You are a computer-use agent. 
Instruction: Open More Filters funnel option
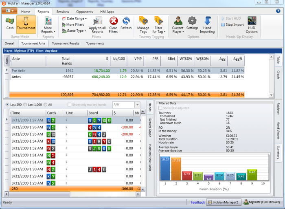[x=73, y=24]
